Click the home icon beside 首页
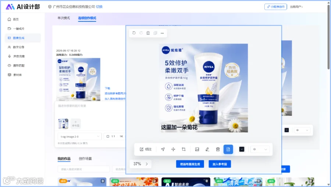The height and width of the screenshot is (187, 331). (9, 20)
